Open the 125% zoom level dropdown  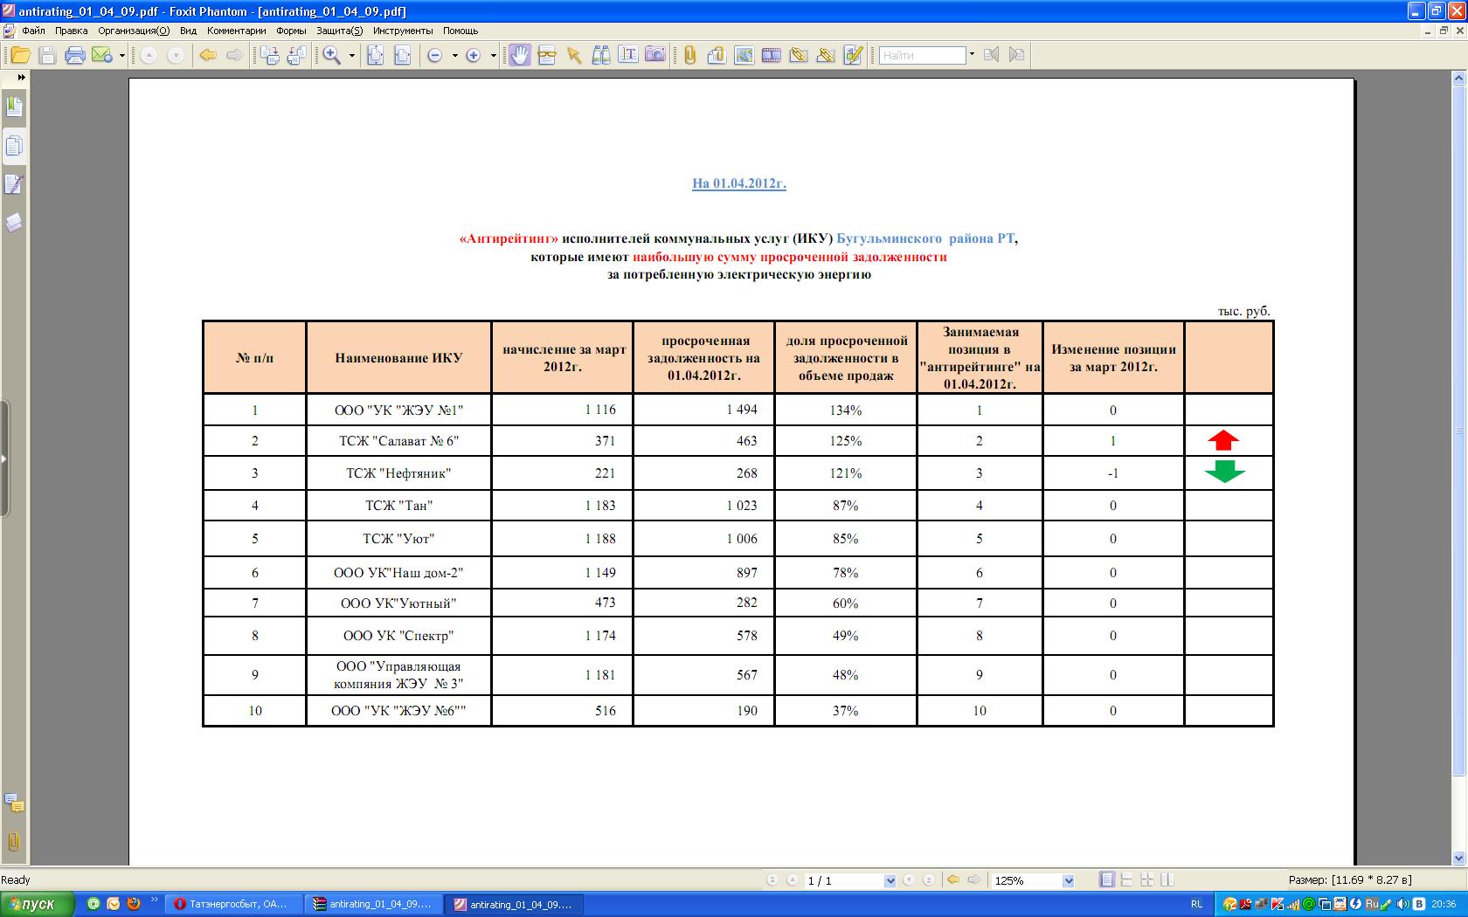[x=1069, y=880]
